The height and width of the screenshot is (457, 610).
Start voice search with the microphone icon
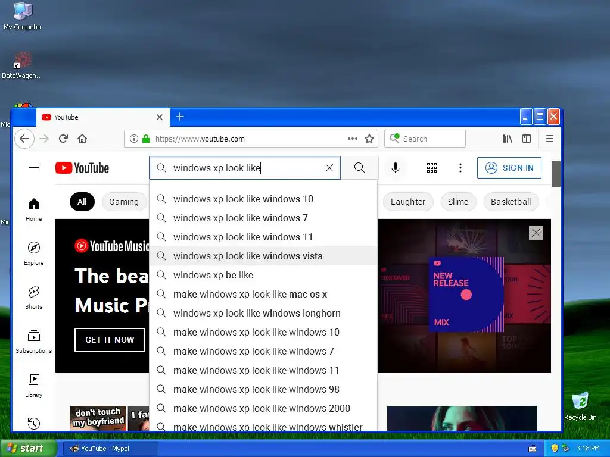[x=396, y=168]
